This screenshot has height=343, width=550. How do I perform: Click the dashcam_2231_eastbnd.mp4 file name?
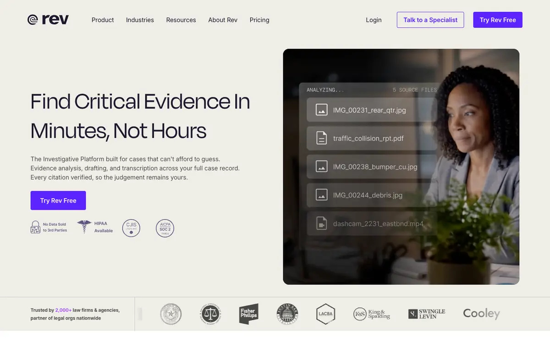(379, 224)
